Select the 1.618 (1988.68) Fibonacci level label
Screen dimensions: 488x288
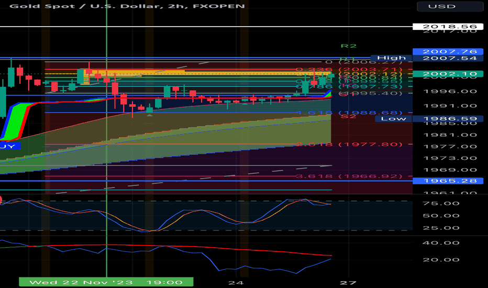(x=349, y=113)
